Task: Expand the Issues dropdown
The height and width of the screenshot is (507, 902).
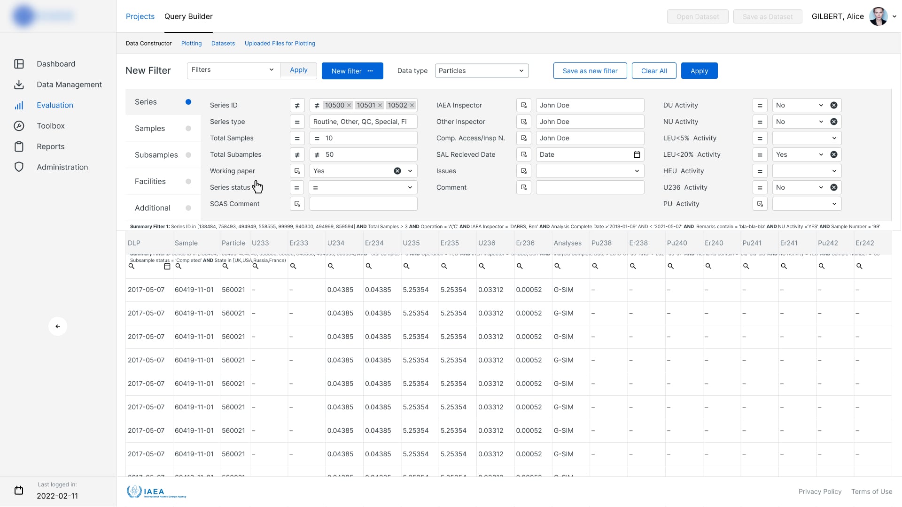Action: (590, 171)
